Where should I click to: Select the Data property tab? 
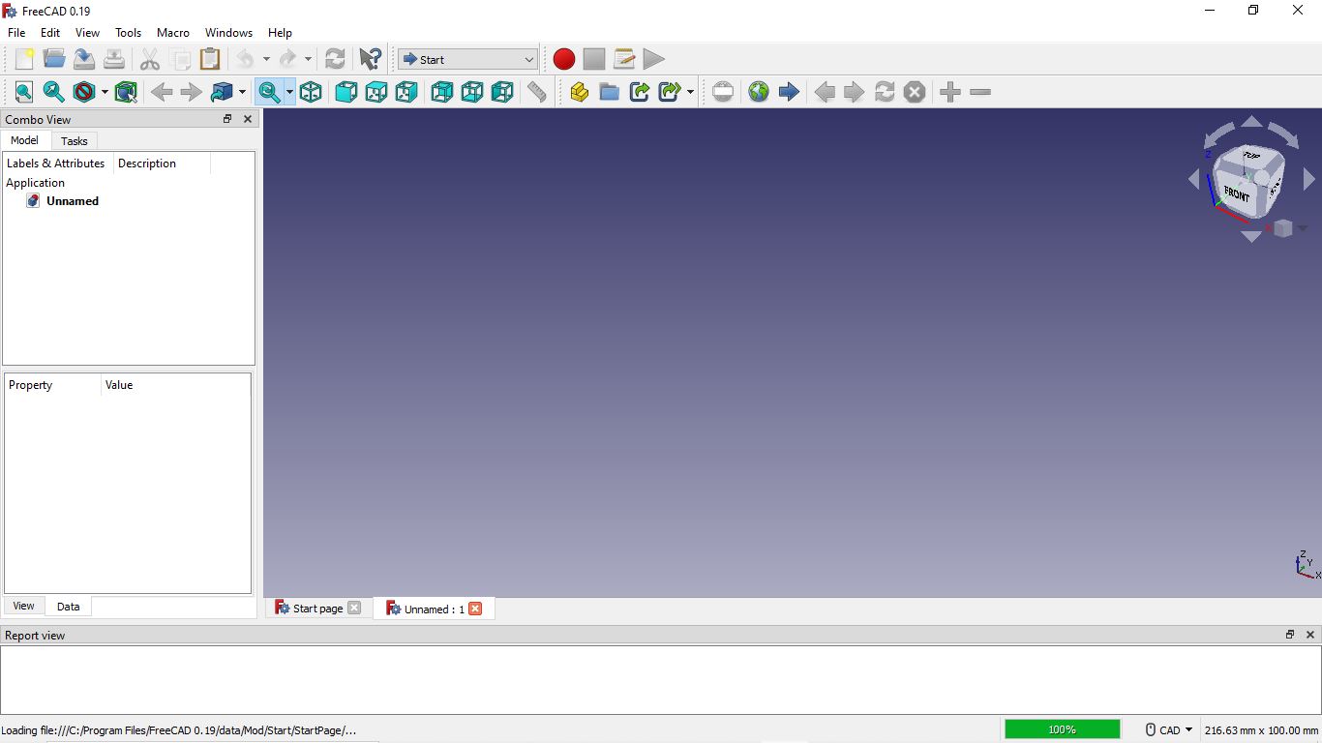[68, 607]
